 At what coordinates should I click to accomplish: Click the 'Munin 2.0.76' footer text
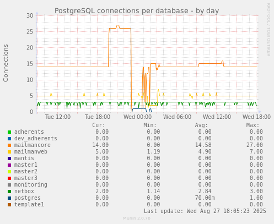point(137,218)
